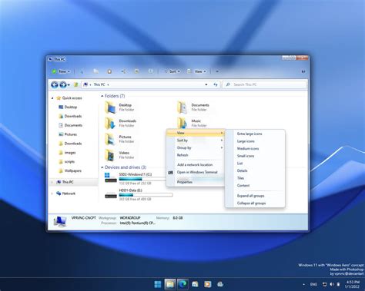Click the help icon at toolbar end
The height and width of the screenshot is (291, 365).
pyautogui.click(x=303, y=71)
